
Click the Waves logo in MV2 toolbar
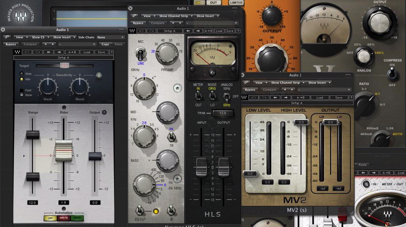(244, 98)
